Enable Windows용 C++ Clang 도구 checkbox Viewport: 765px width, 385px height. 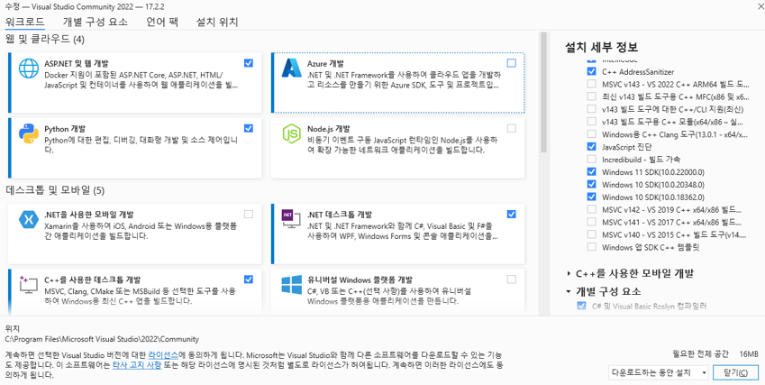591,133
